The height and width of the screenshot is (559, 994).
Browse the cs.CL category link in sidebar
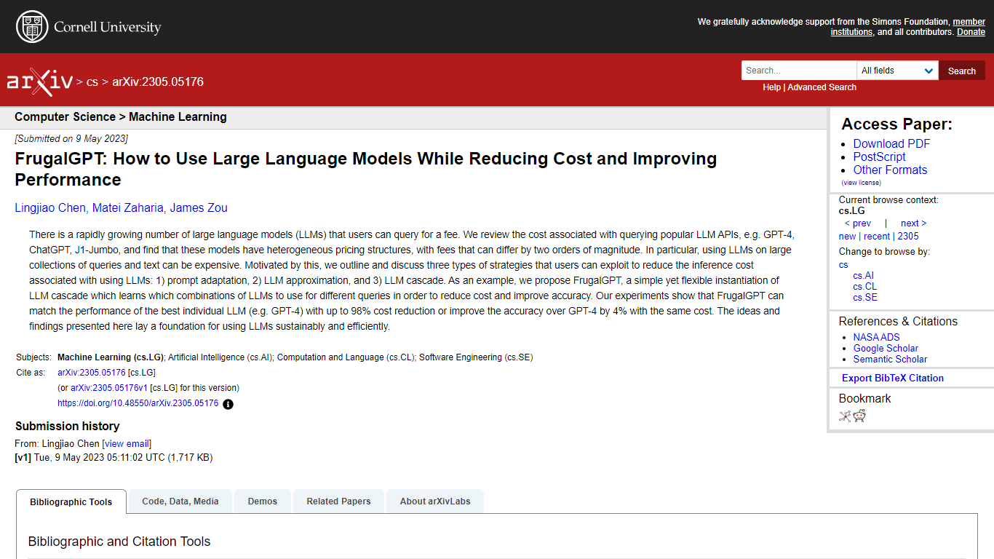pos(864,287)
